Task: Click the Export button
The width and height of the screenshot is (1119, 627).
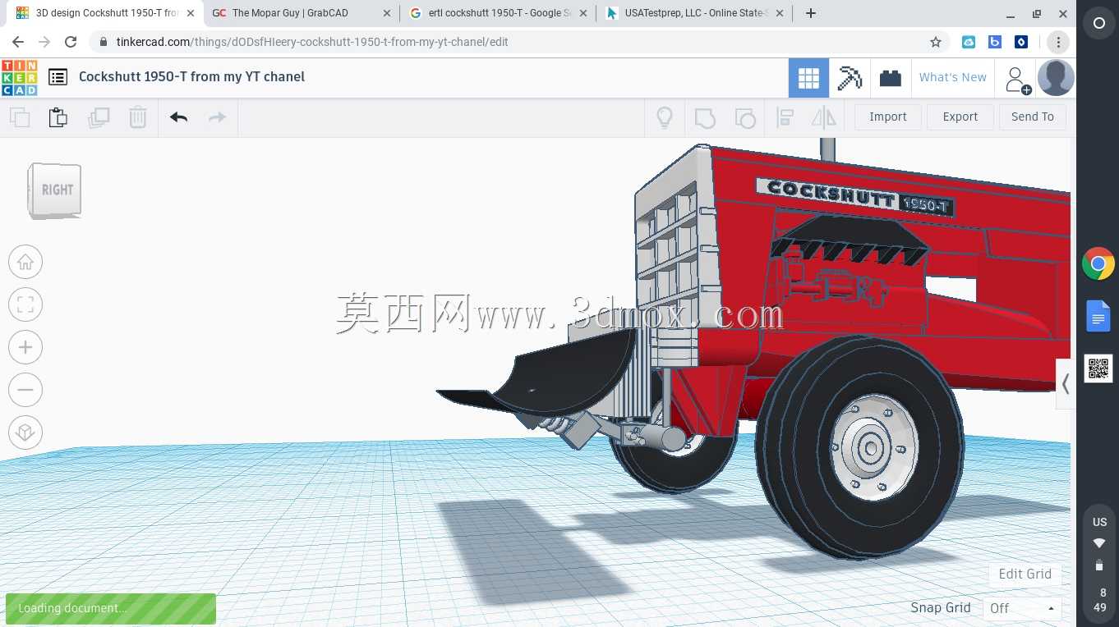Action: pos(960,117)
